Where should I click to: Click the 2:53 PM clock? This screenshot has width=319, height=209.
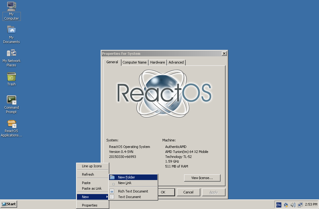(x=311, y=204)
